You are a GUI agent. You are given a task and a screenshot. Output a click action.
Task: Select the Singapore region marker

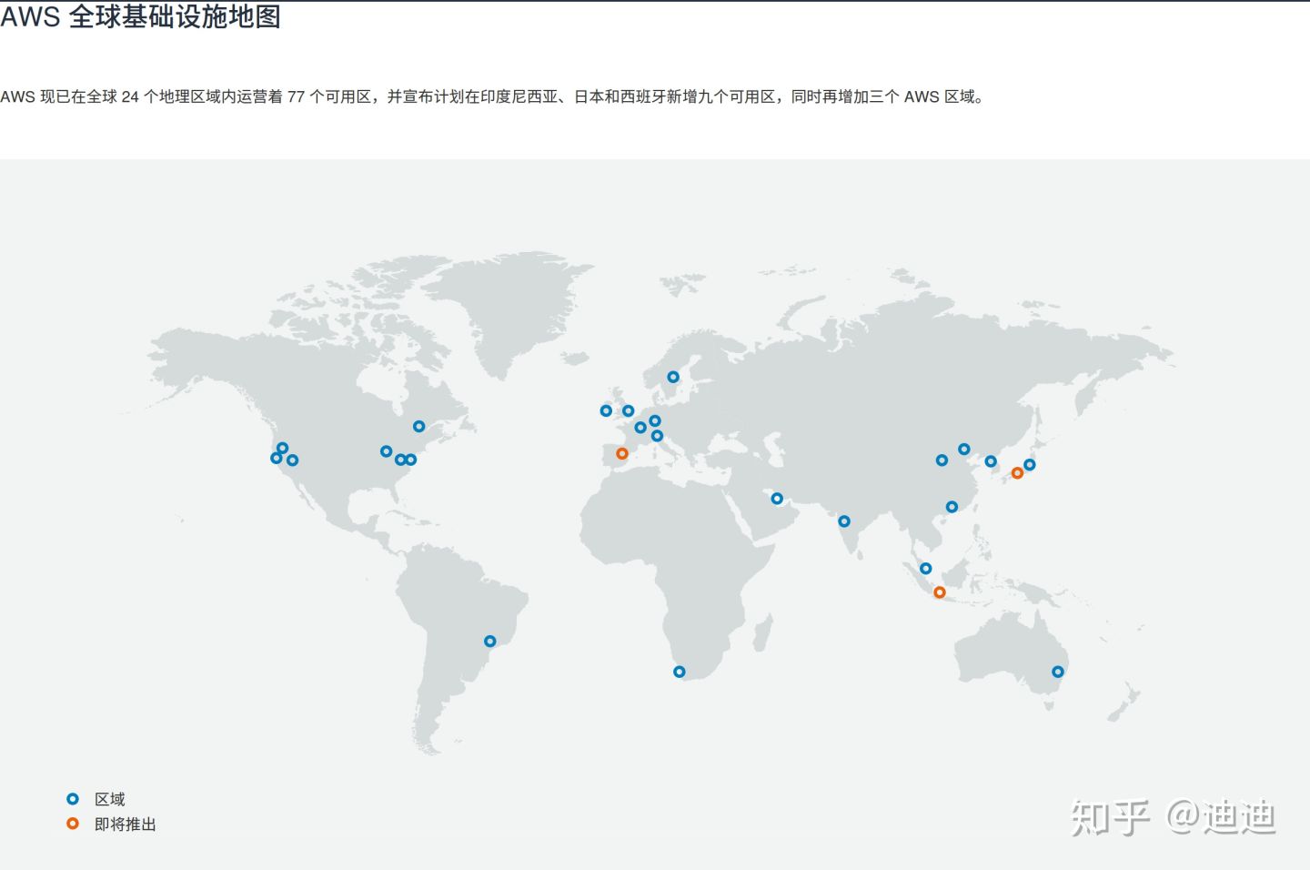pos(925,569)
